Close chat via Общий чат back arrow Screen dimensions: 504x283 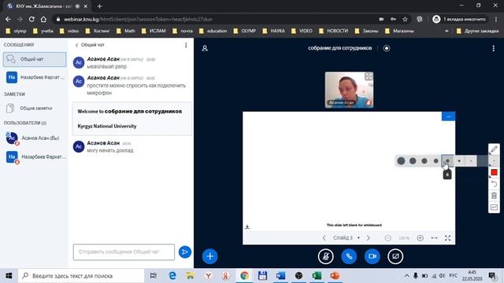pos(90,46)
